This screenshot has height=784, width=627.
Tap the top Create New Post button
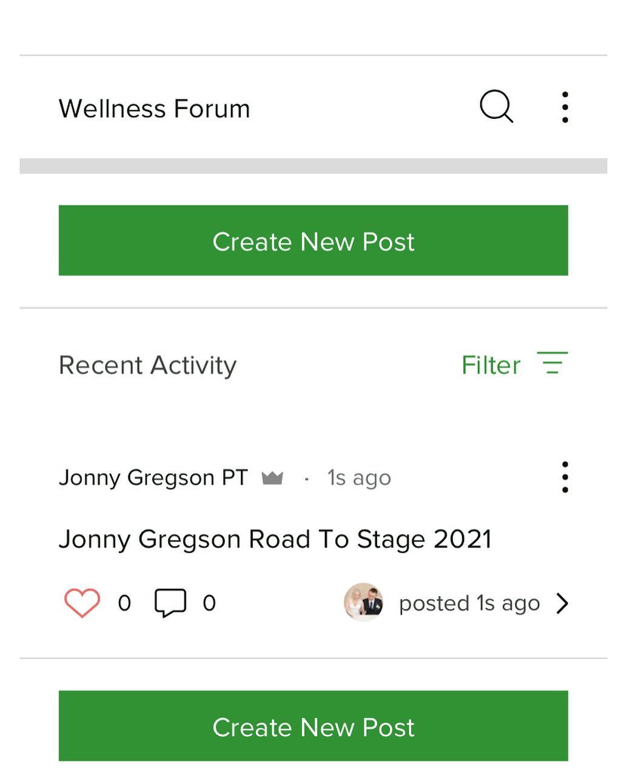[x=313, y=241]
